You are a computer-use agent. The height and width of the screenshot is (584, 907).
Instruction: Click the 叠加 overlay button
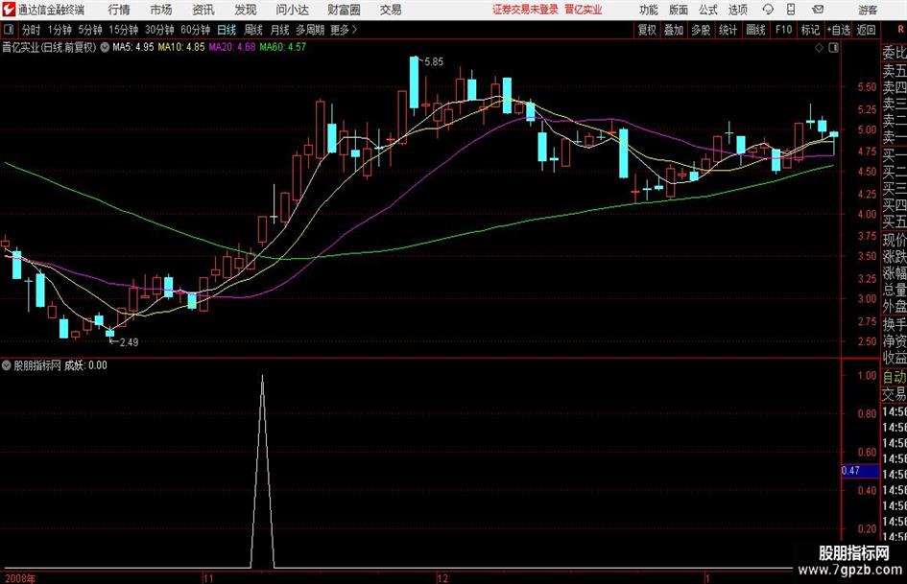674,30
